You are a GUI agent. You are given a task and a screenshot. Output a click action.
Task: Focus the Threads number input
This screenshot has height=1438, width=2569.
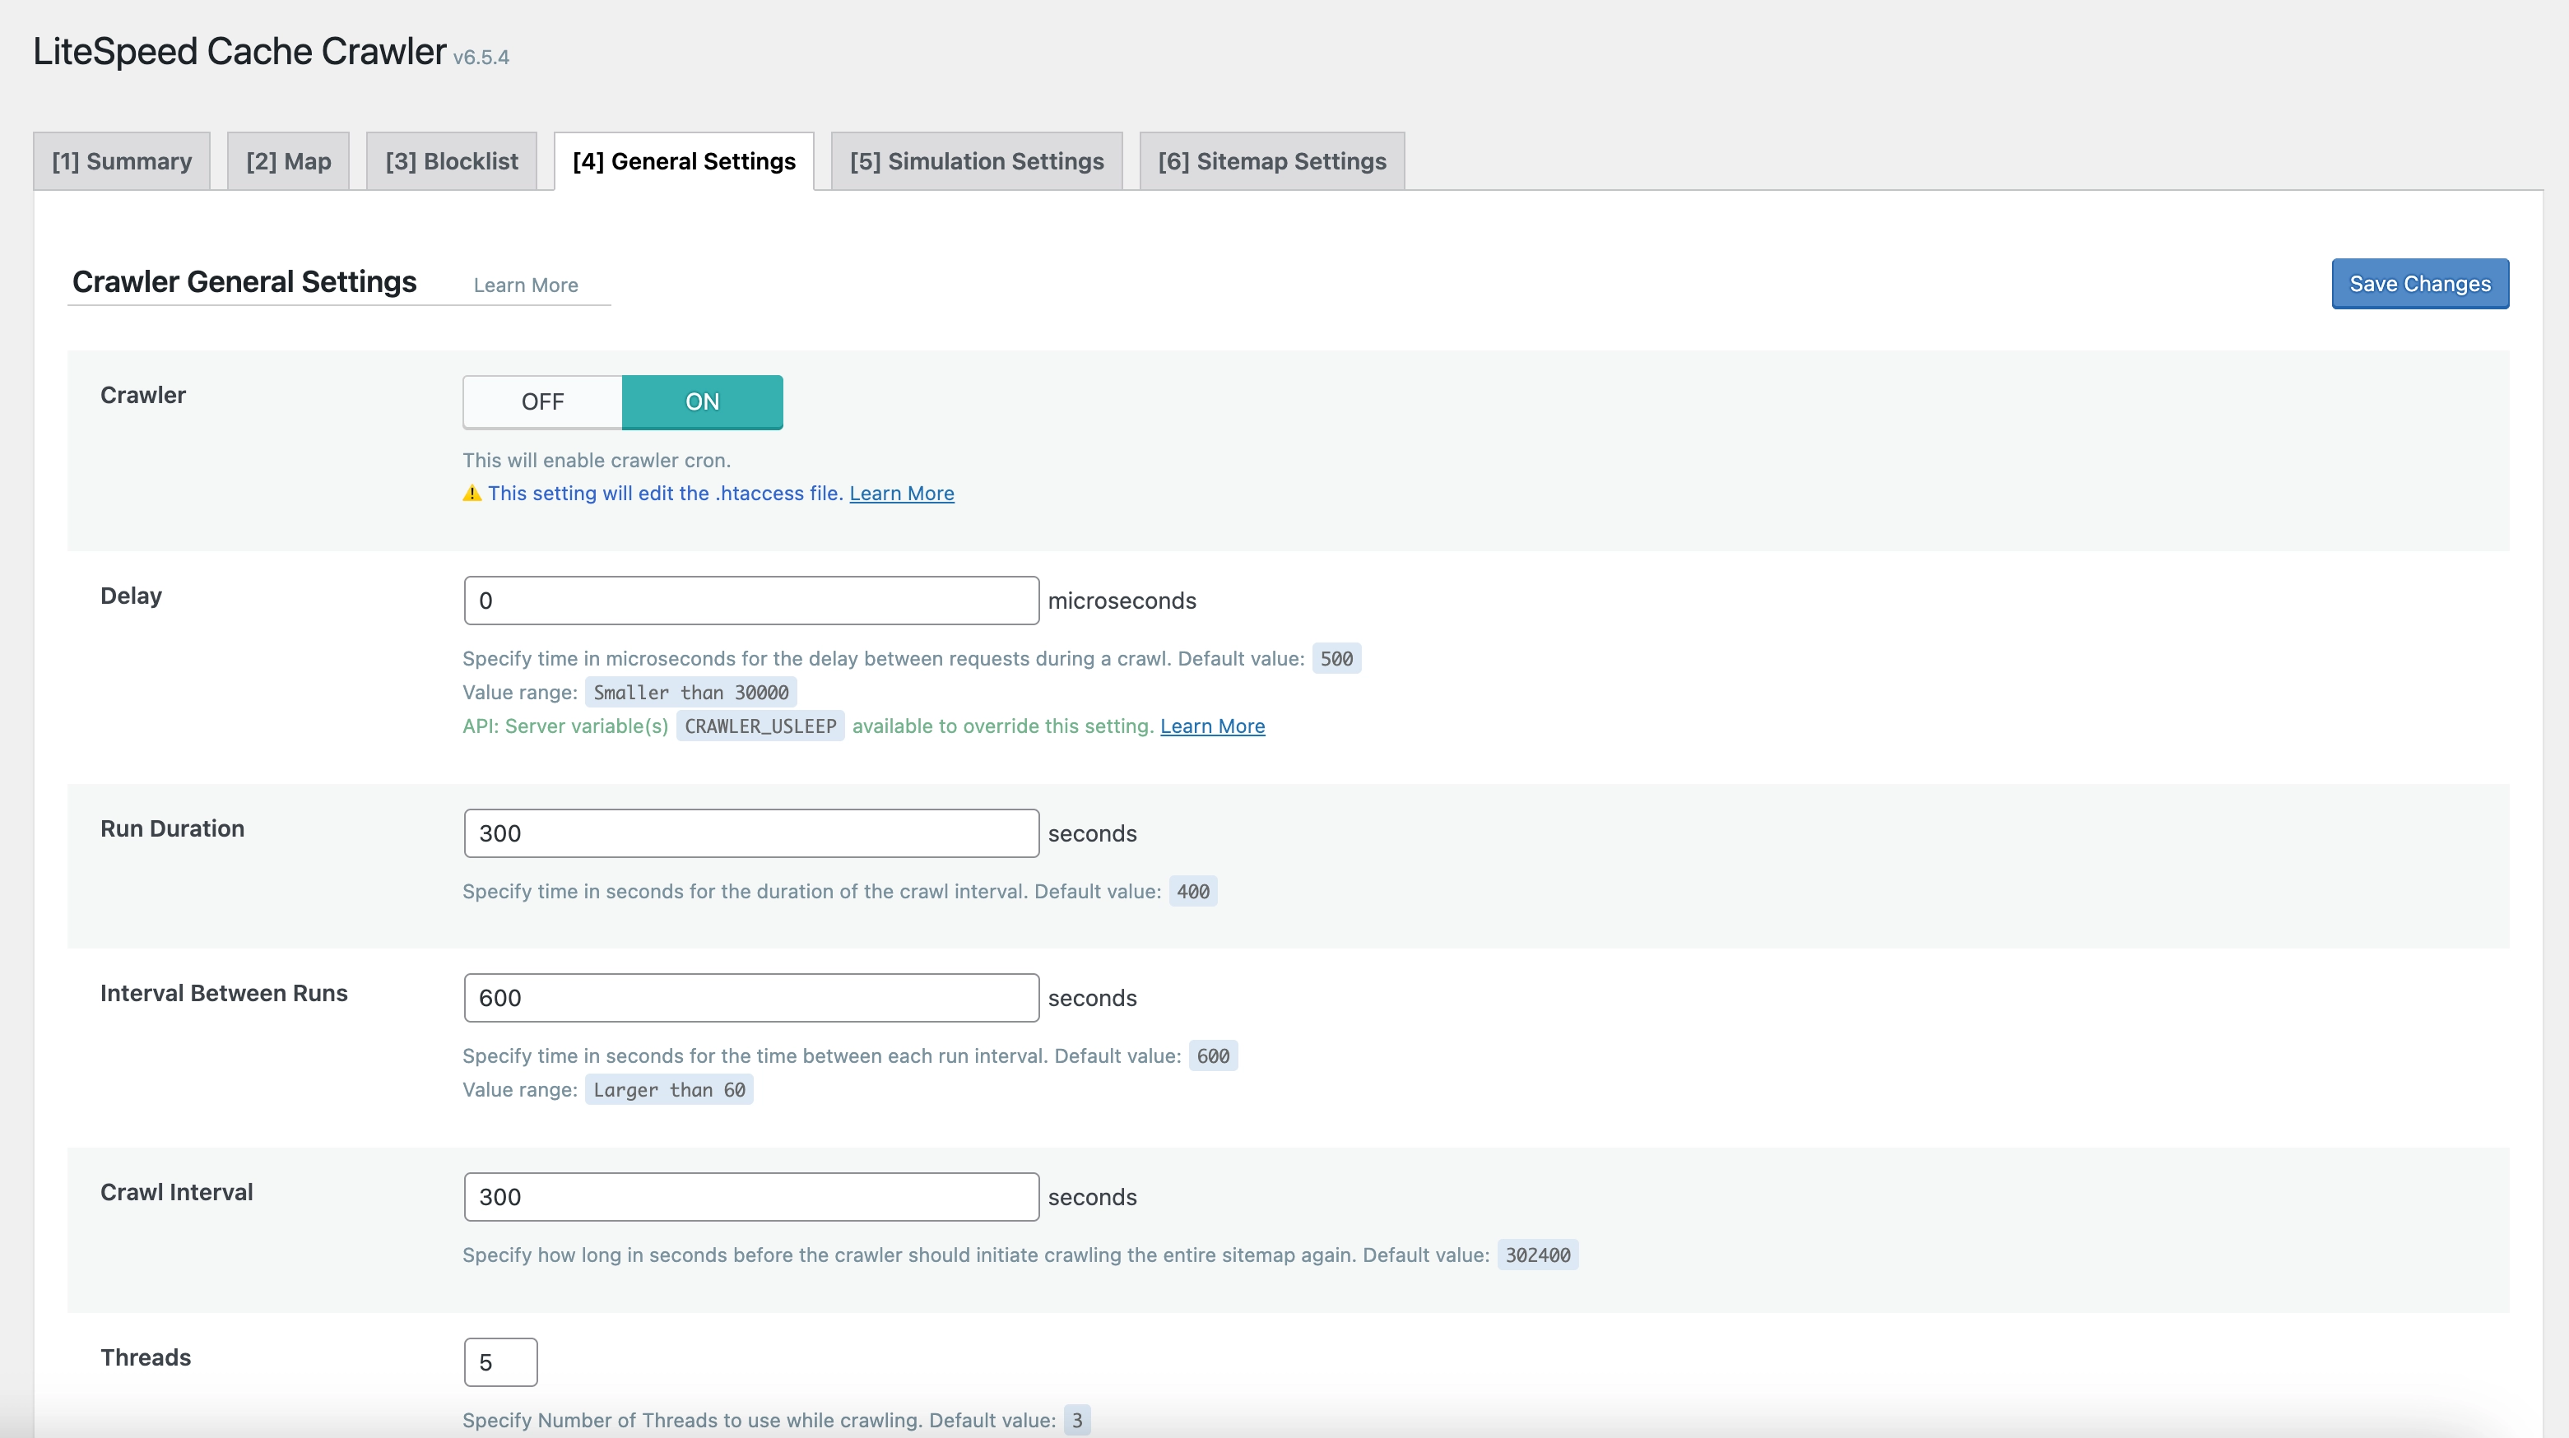[500, 1362]
